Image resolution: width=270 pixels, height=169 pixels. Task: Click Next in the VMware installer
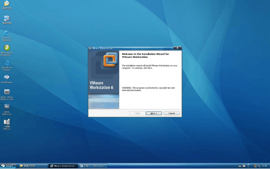(x=154, y=113)
